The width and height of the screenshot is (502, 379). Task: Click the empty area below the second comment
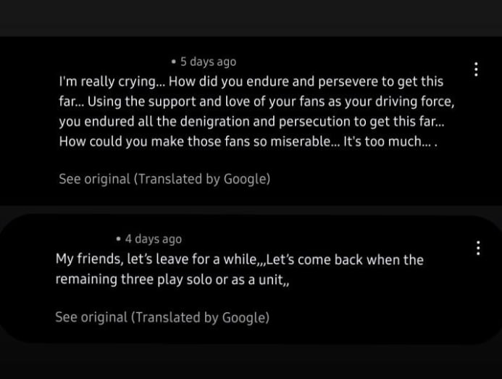coord(251,362)
